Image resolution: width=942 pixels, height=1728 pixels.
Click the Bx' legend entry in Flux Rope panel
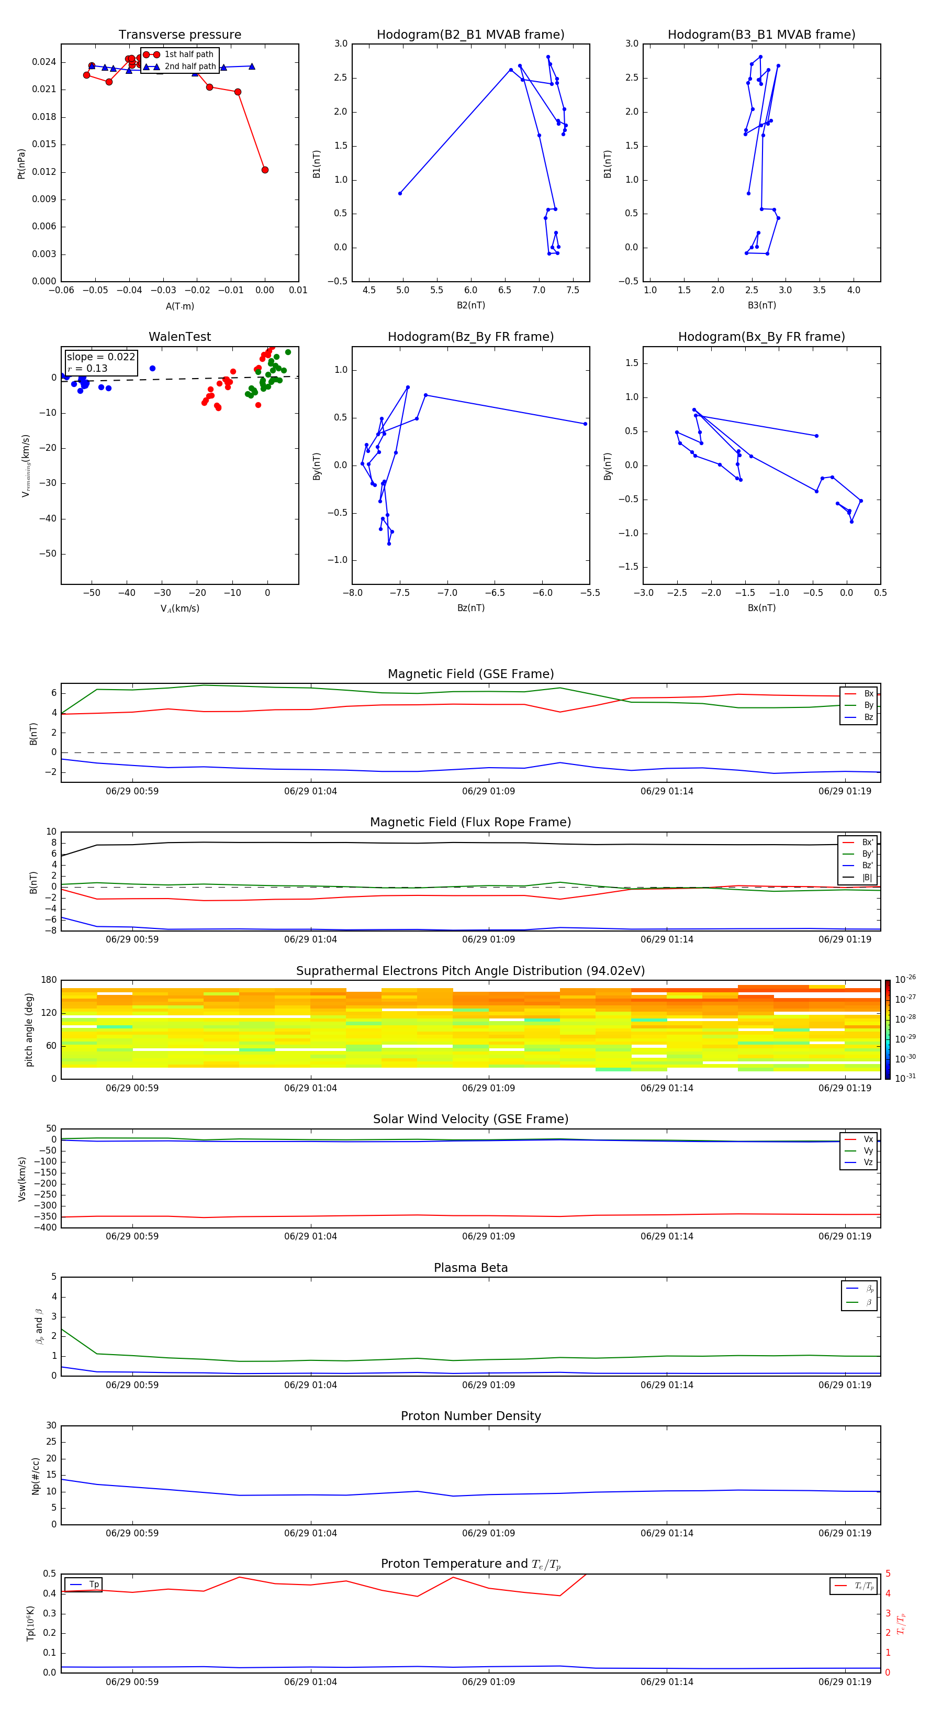tap(858, 843)
